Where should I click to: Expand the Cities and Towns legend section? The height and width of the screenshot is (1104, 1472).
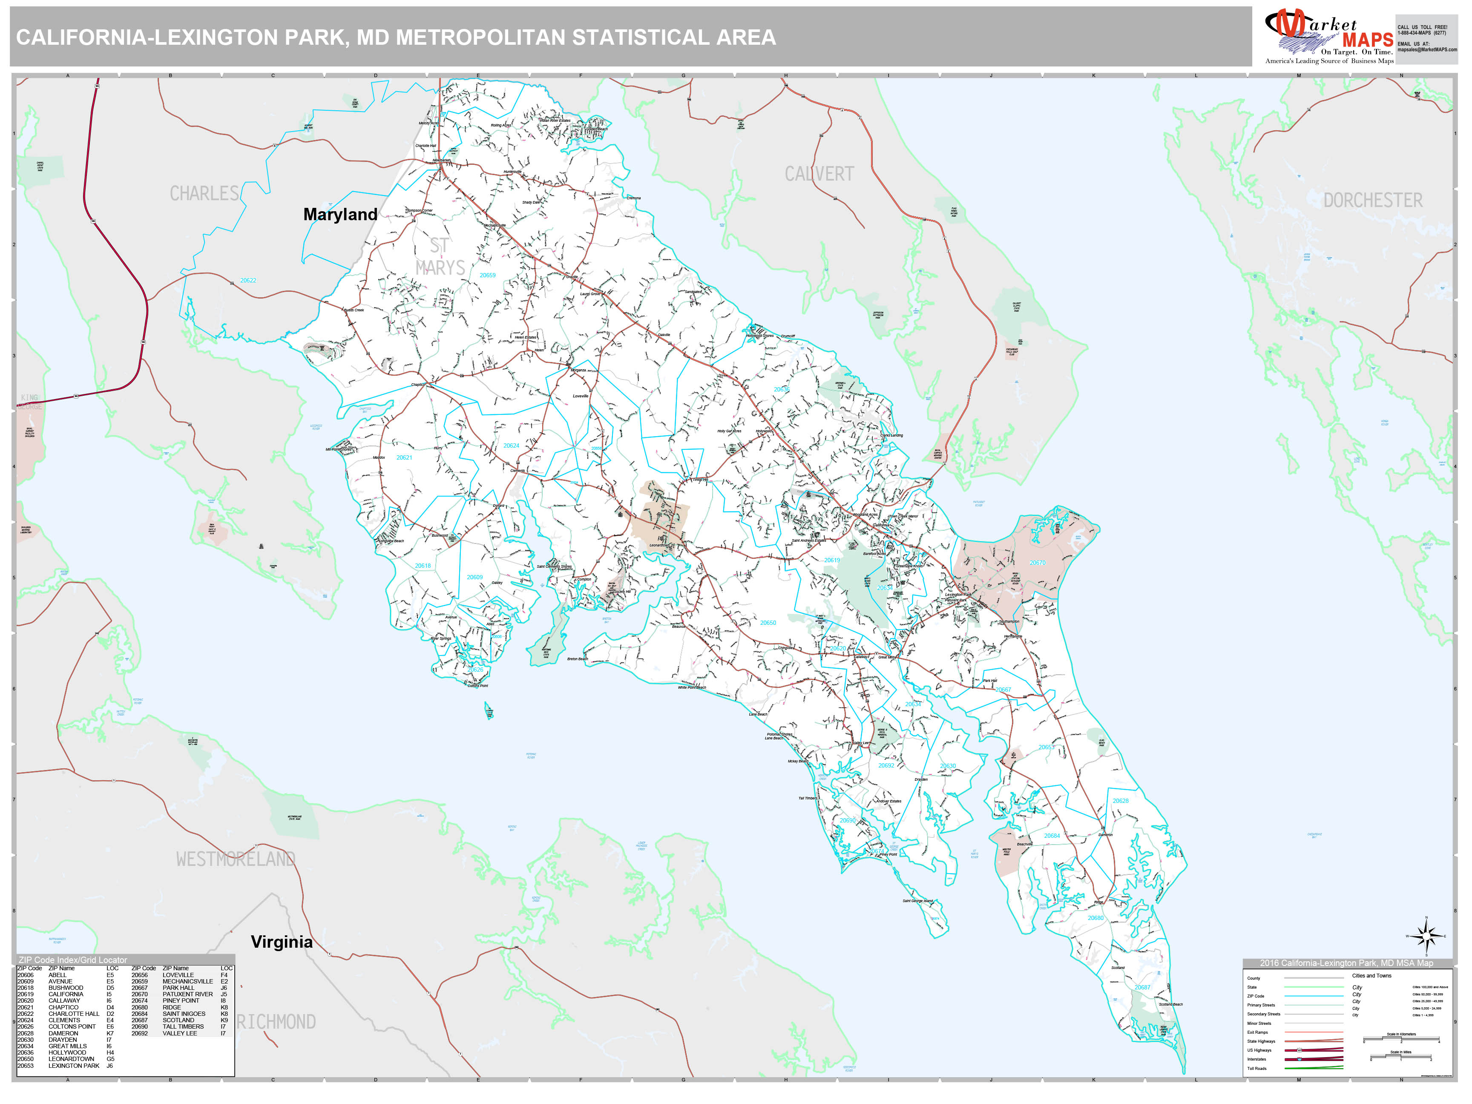click(1371, 976)
